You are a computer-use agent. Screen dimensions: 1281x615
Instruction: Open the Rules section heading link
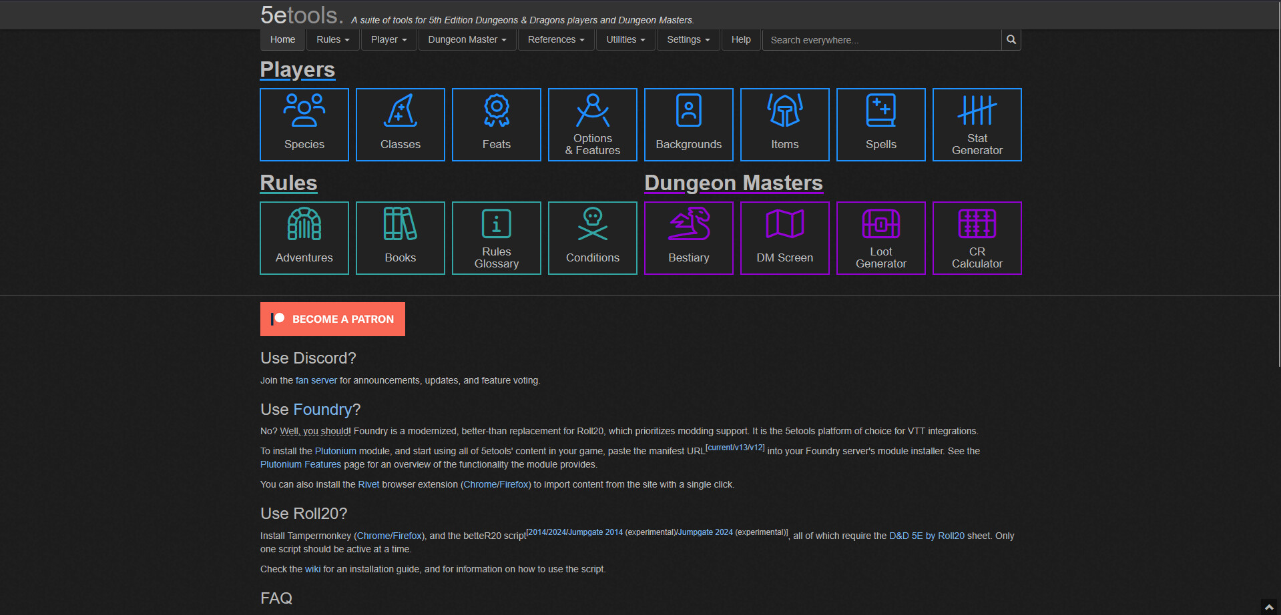point(288,183)
